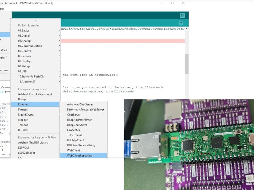254x190 pixels.
Task: Click the 'delay between updates' comment line
Action: click(x=98, y=91)
